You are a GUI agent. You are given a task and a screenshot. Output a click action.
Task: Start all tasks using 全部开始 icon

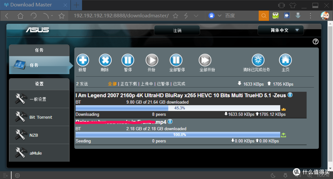[205, 60]
